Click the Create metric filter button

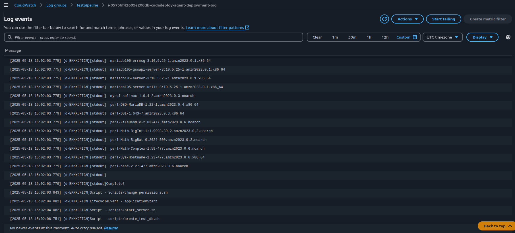pyautogui.click(x=488, y=19)
